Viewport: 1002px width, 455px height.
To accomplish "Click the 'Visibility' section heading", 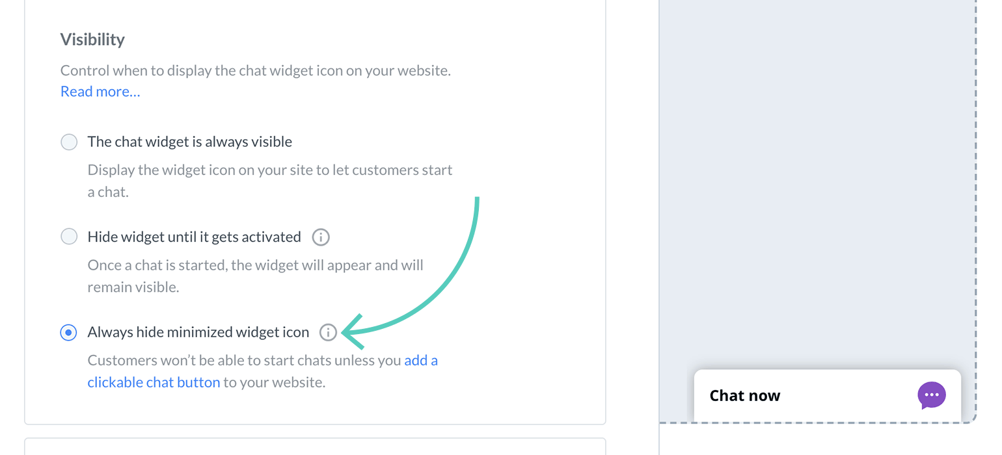I will point(92,40).
